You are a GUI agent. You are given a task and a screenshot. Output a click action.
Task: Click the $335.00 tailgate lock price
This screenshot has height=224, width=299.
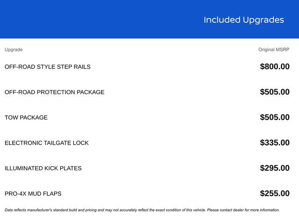tap(275, 143)
